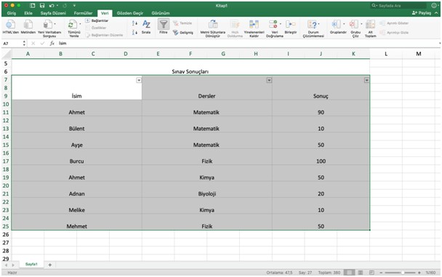This screenshot has width=442, height=277.
Task: Expand the quick access toolbar customize arrow
Action: [x=74, y=5]
